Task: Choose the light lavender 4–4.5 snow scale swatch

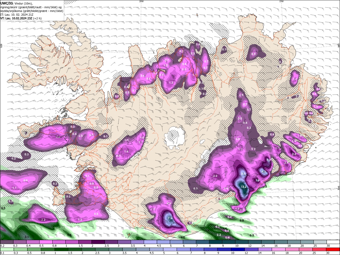Action: [x=150, y=242]
